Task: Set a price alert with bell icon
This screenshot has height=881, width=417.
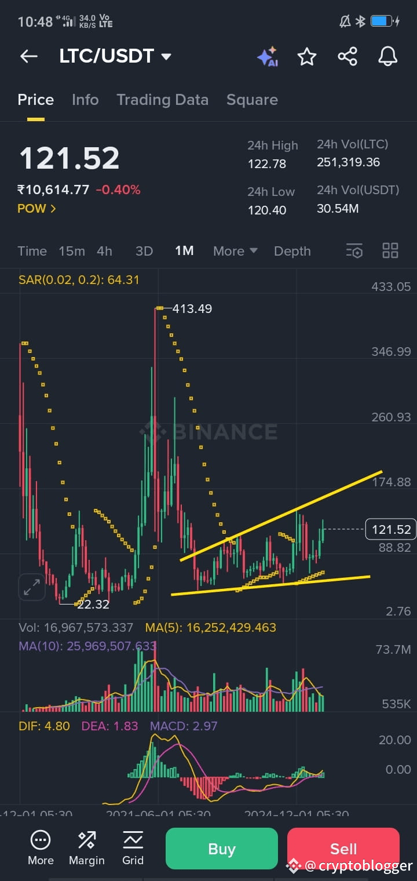Action: (387, 56)
